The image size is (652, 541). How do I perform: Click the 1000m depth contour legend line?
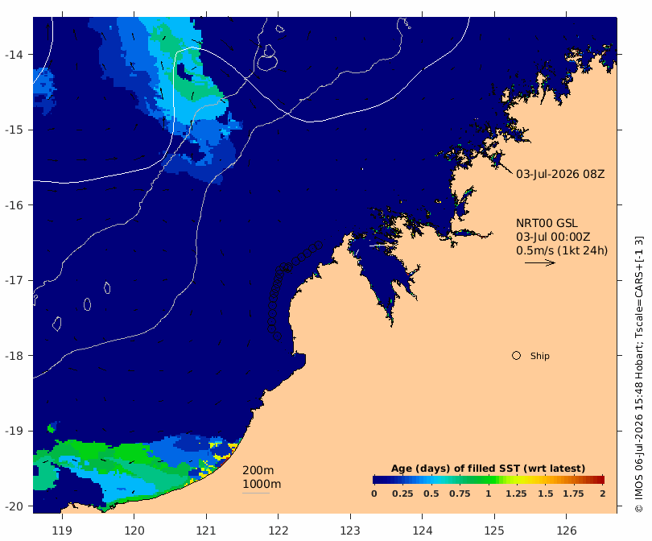[x=256, y=494]
